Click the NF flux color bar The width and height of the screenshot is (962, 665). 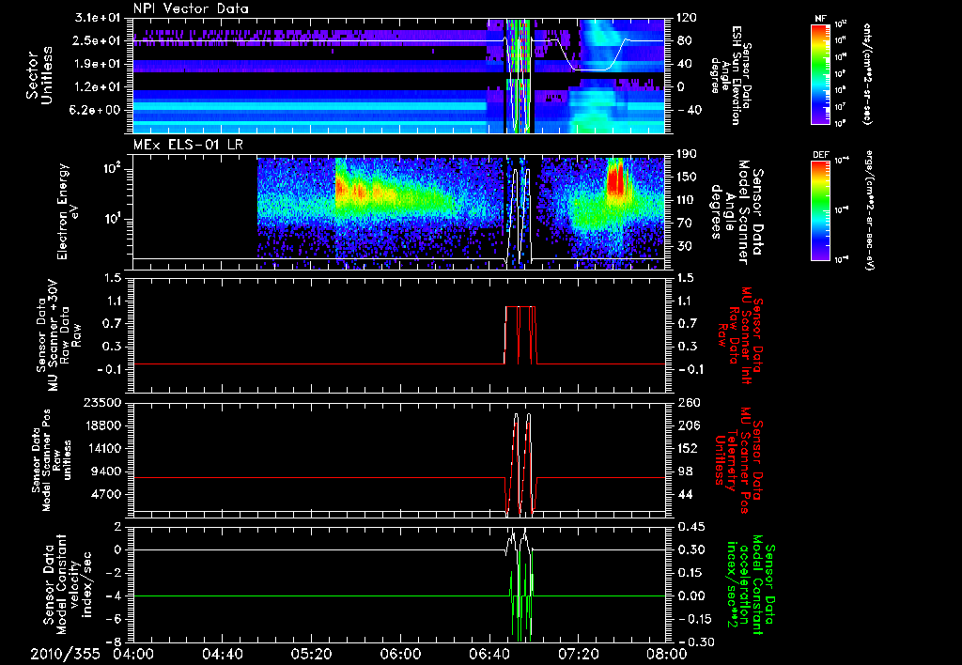pos(821,73)
